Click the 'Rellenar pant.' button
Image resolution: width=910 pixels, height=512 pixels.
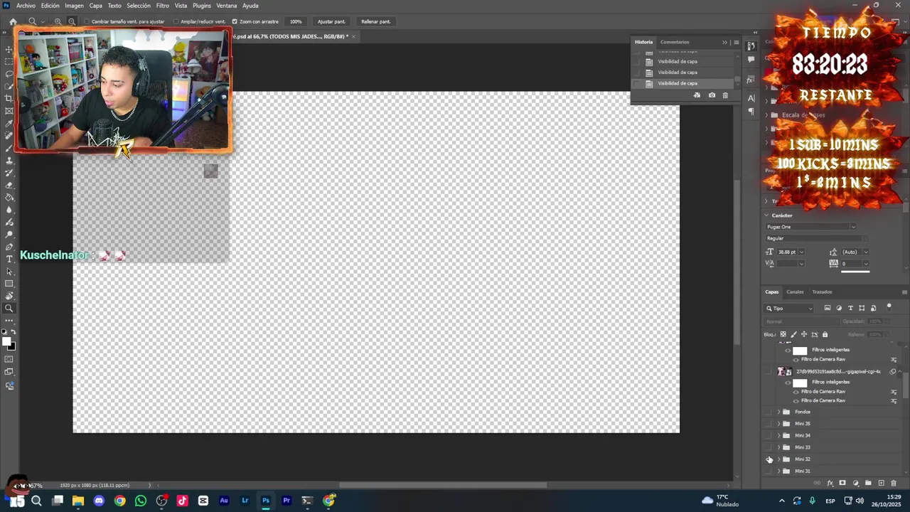pos(375,21)
